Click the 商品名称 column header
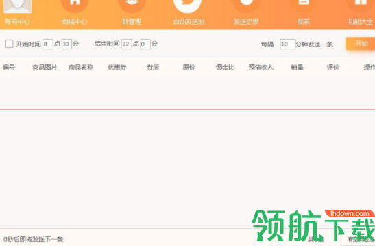Viewport: 375px width, 246px height. click(x=81, y=67)
